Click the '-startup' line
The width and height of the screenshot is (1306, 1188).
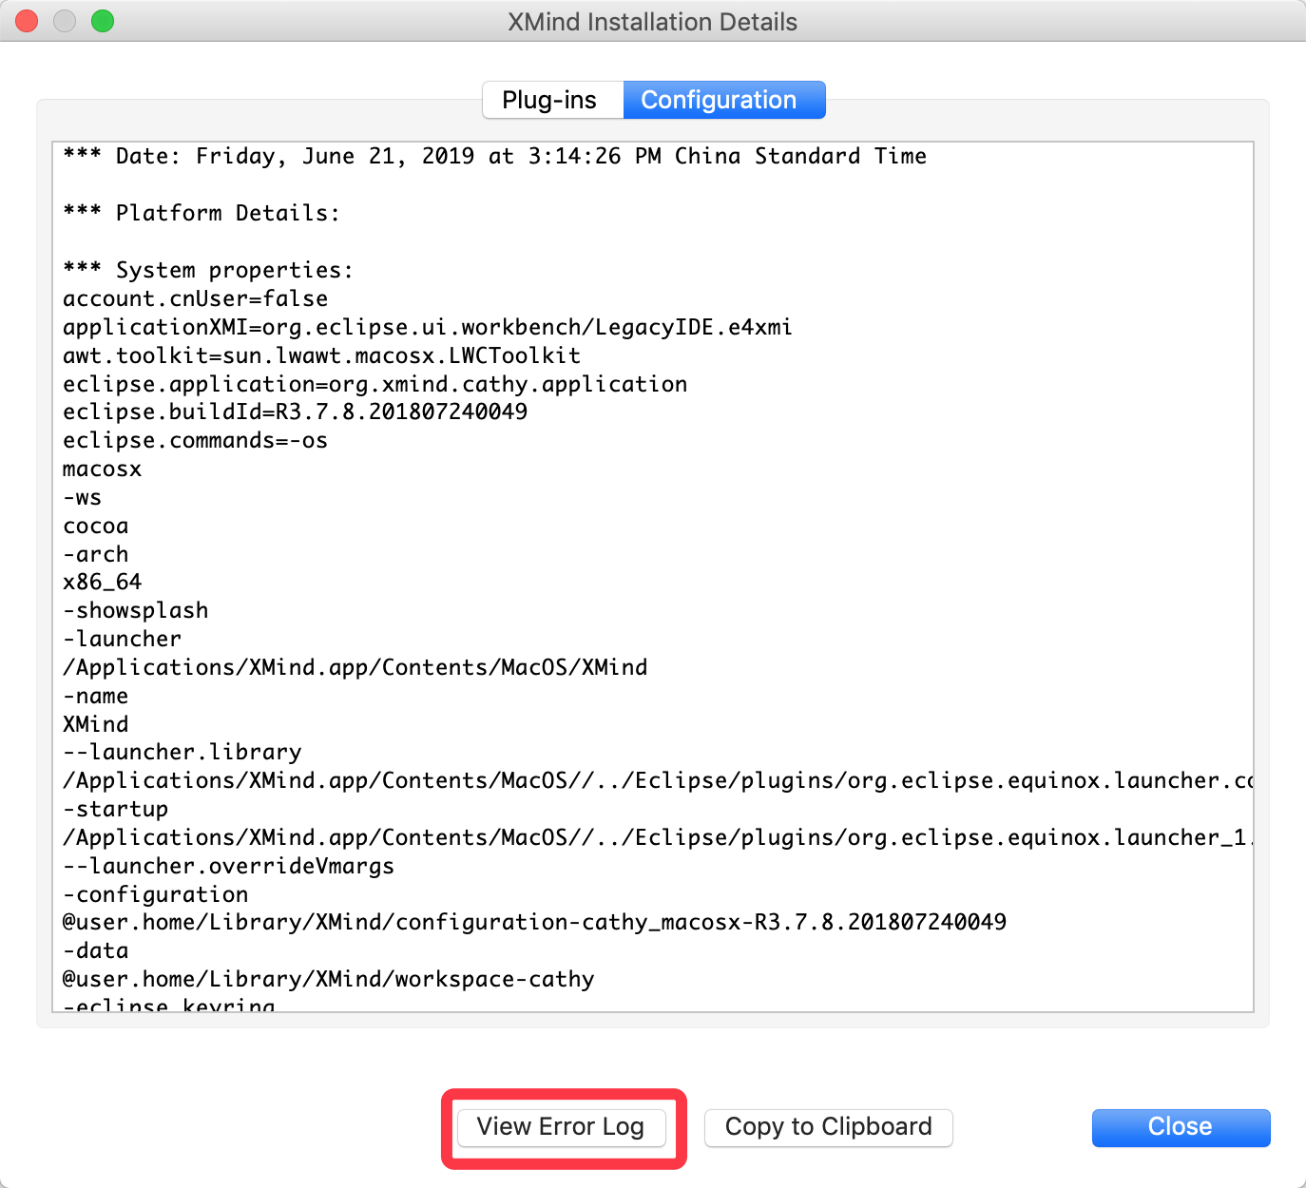click(x=116, y=809)
